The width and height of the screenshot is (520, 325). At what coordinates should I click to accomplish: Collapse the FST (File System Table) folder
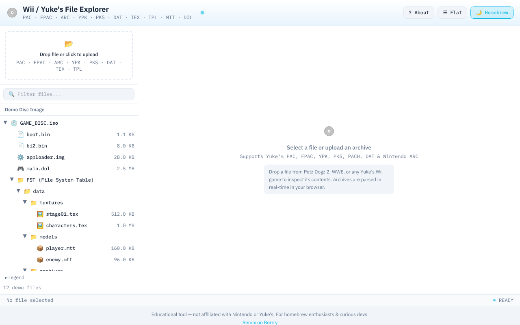tap(12, 180)
